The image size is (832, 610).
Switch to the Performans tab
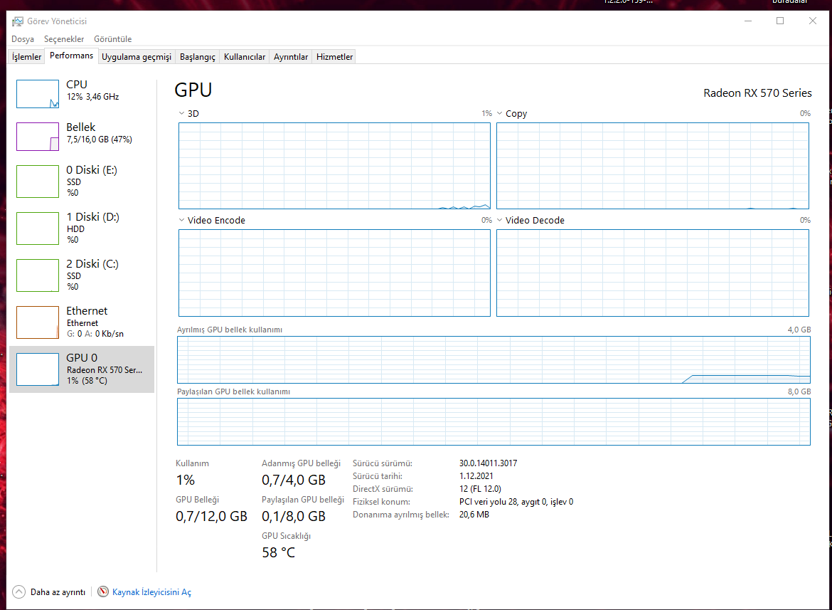pyautogui.click(x=72, y=56)
